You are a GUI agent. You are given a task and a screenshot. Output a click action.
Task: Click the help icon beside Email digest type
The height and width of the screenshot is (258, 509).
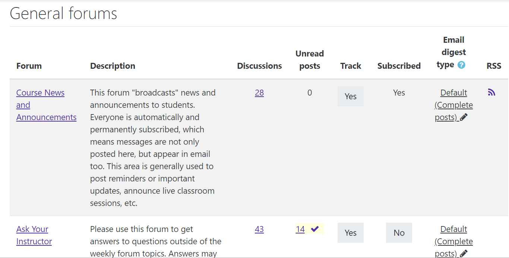pyautogui.click(x=461, y=65)
